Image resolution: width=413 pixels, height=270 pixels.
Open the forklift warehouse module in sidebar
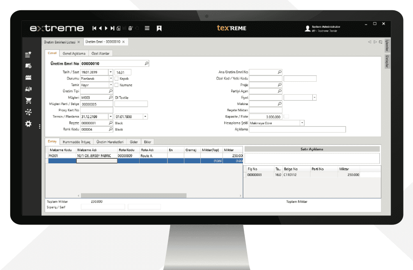pos(28,89)
